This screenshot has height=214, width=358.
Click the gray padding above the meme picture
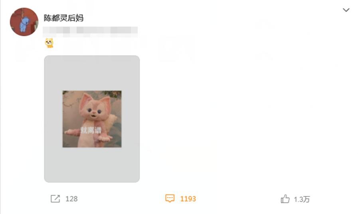pos(92,73)
